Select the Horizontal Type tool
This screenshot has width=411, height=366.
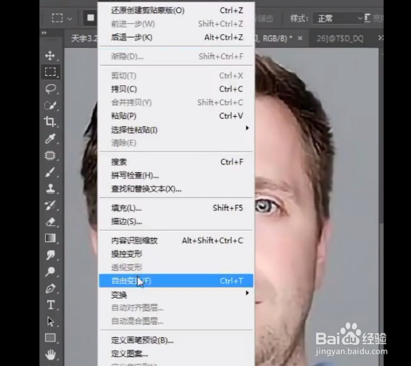pyautogui.click(x=50, y=305)
